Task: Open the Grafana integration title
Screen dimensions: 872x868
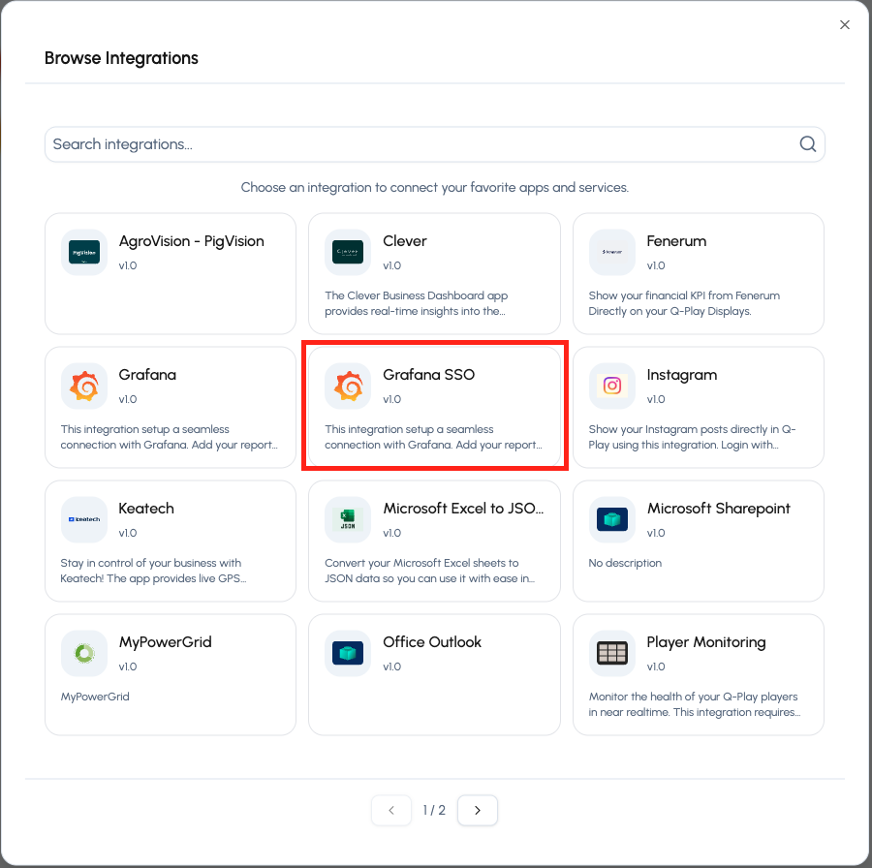Action: (147, 375)
